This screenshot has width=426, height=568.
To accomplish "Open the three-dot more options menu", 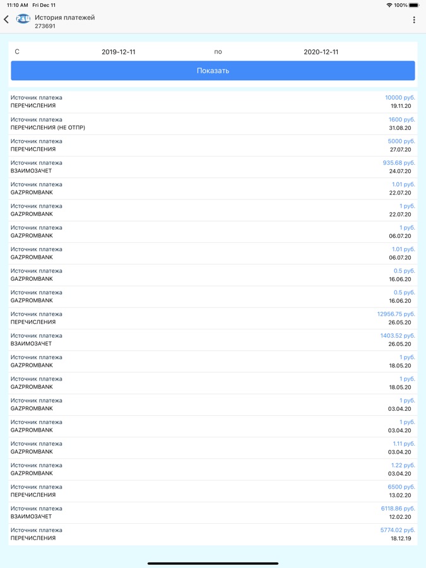I will [414, 20].
